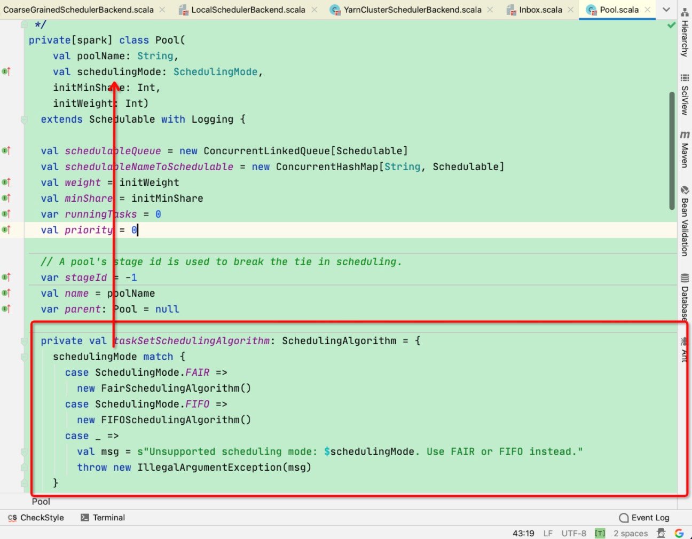
Task: Collapse fold marker at 'schedulingMode match' line
Action: tap(24, 356)
